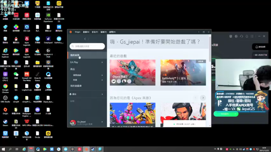Screen dimensions: 271x152
Task: Open Task View on taskbar
Action: coord(17,149)
